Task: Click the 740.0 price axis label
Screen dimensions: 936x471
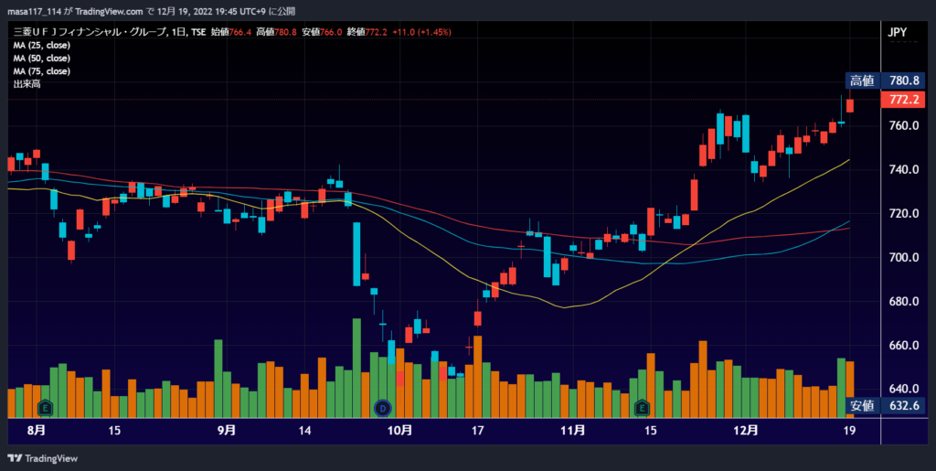Action: pos(904,170)
